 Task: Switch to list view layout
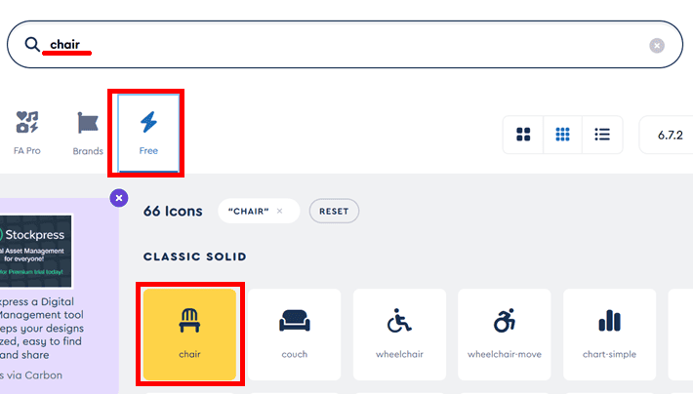[602, 135]
